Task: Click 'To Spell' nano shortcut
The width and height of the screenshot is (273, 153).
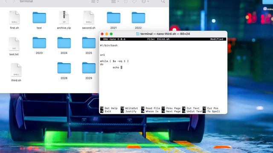Action: pyautogui.click(x=213, y=111)
